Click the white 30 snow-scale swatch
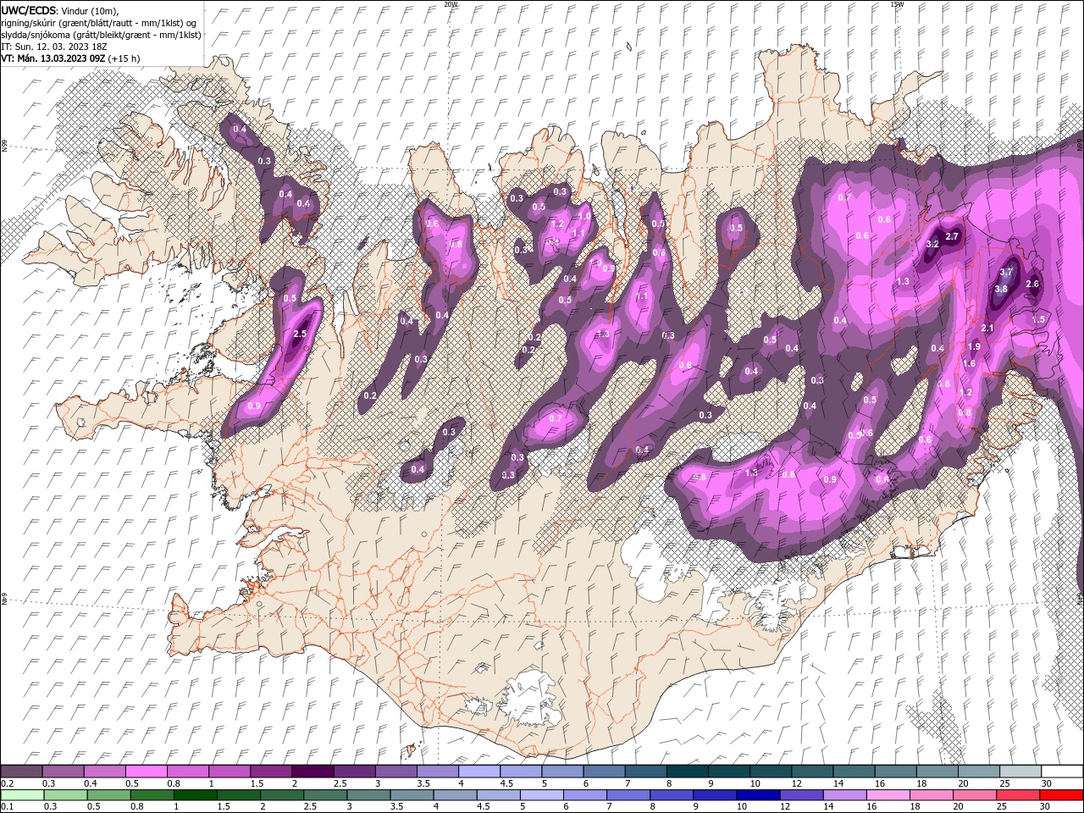 1062,772
